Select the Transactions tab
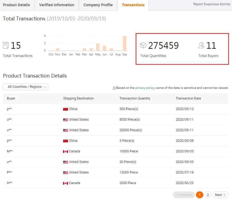The width and height of the screenshot is (232, 202). point(133,5)
